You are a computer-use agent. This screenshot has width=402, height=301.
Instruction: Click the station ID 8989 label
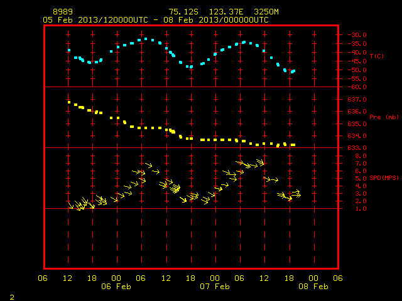(x=63, y=12)
